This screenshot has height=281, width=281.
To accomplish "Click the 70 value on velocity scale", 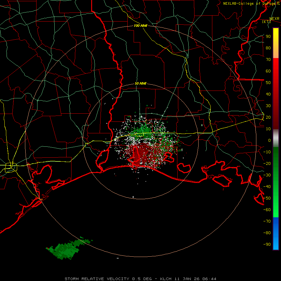I will click(268, 60).
